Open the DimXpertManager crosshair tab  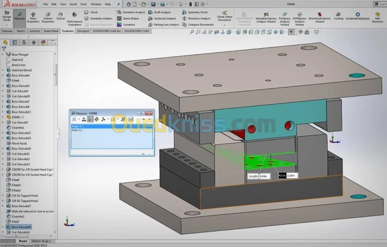34,43
